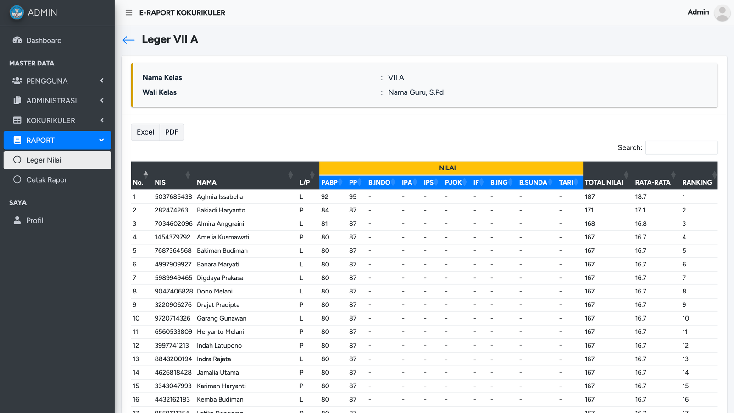Select NIS 5989949465

click(173, 278)
